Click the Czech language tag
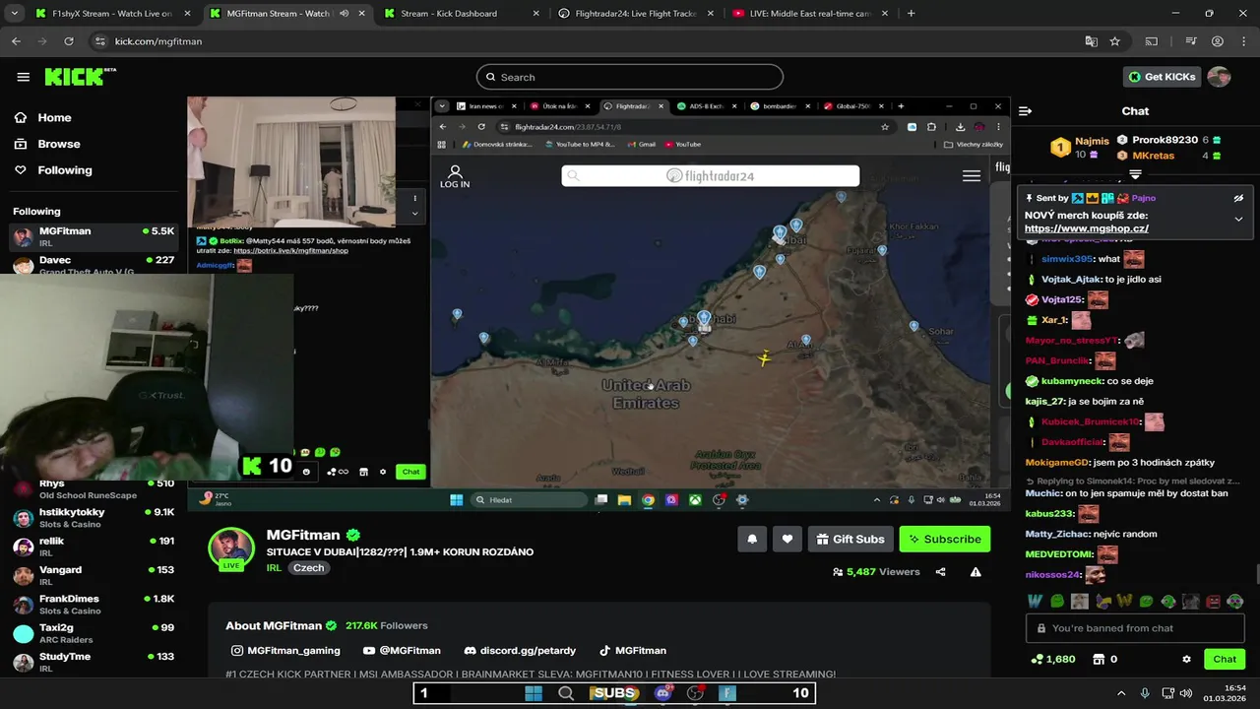 click(x=308, y=568)
